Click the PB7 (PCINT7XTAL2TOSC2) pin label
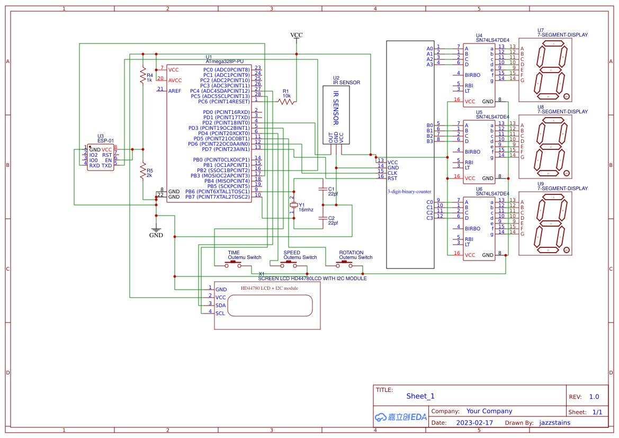Viewport: 619px width, 438px height. tap(218, 196)
